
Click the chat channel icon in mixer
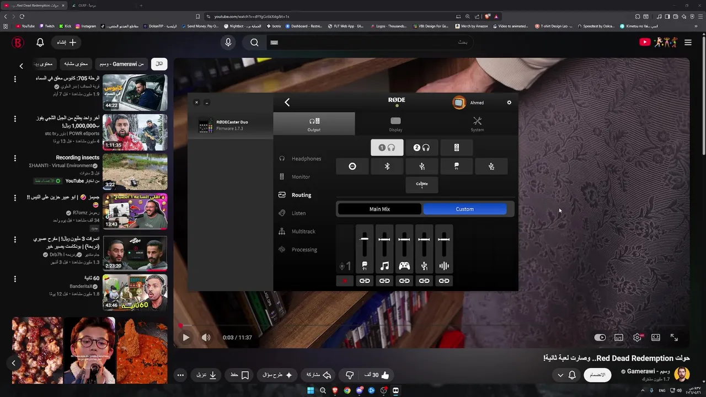(x=365, y=266)
